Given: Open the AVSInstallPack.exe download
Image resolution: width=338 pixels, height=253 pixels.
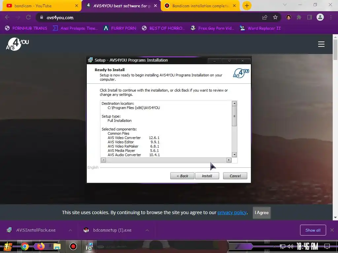Looking at the screenshot, I should click(x=36, y=230).
